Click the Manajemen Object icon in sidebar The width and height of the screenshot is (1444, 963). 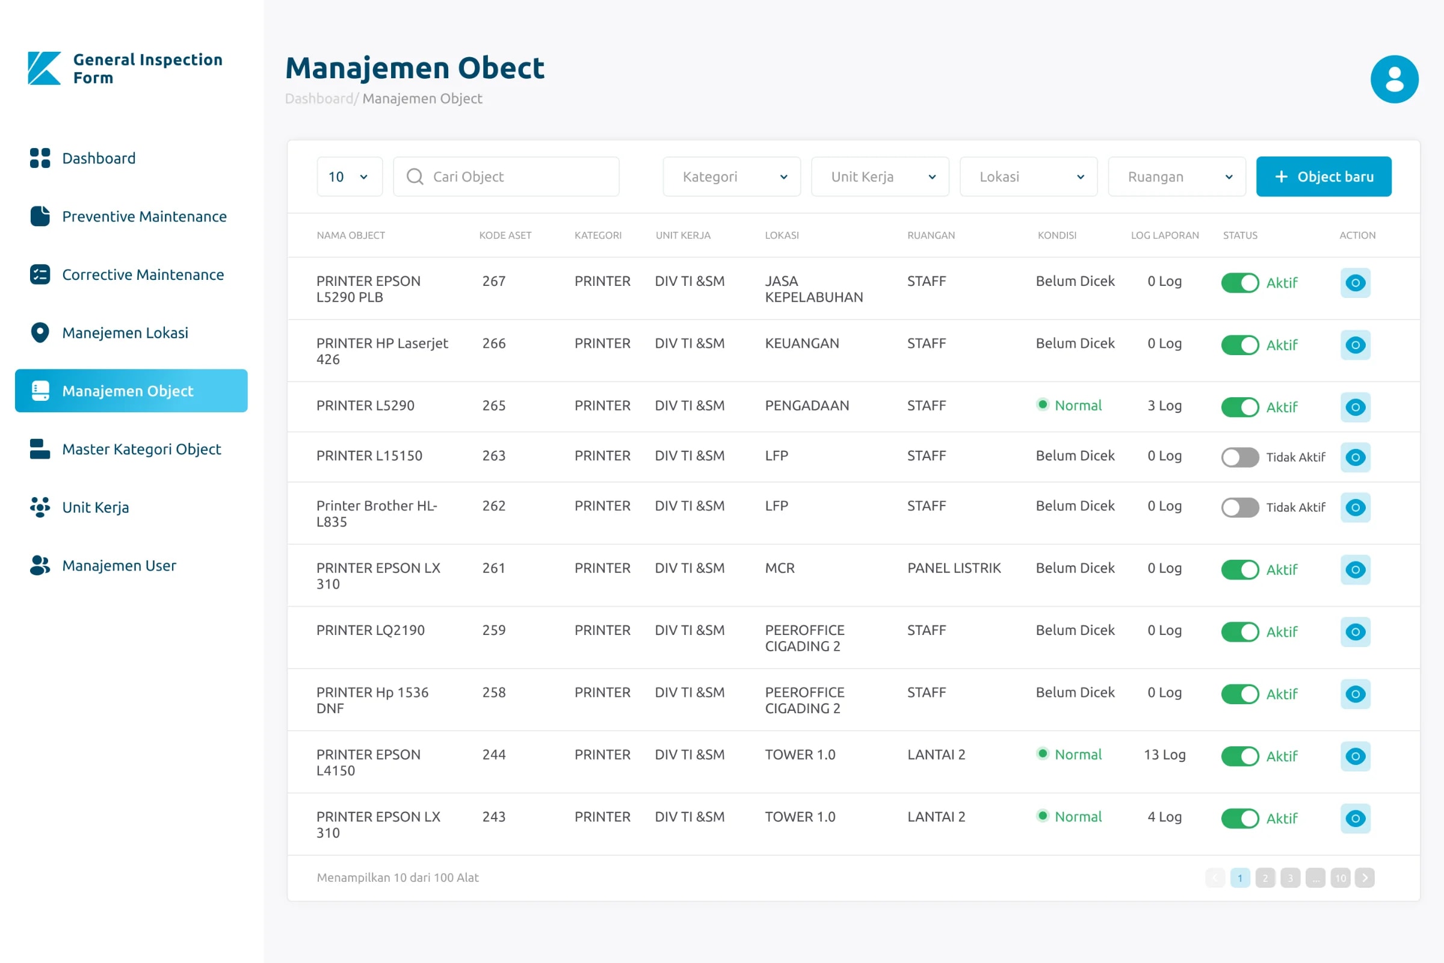(40, 391)
